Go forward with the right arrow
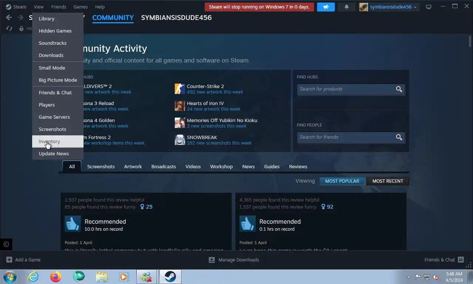473x284 pixels. tap(21, 17)
